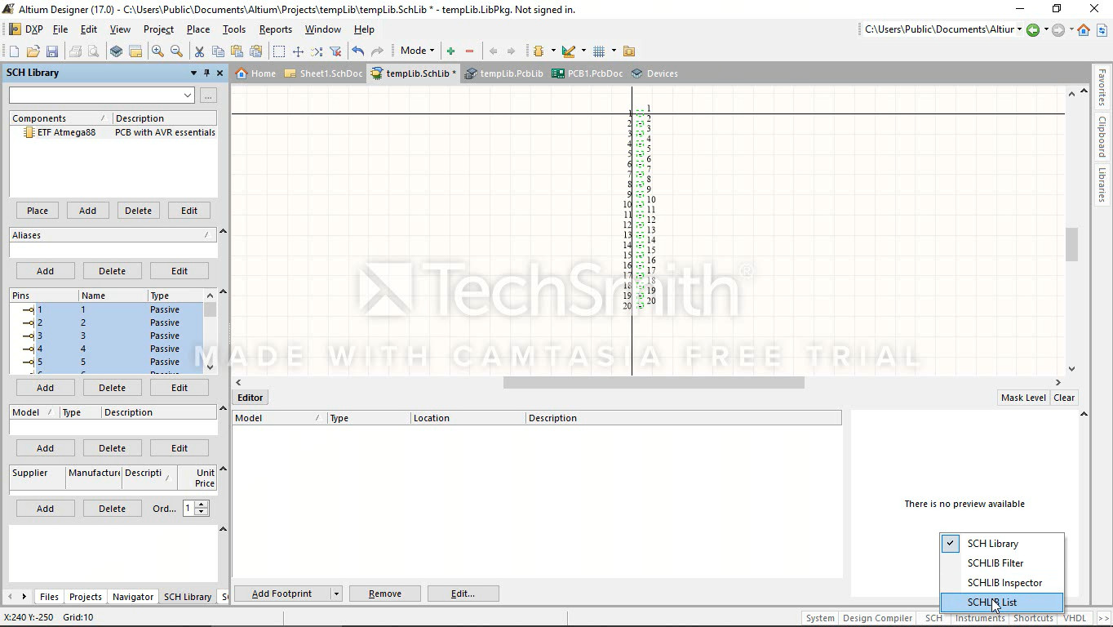Toggle the checked SCH Library panel entry

click(x=992, y=544)
